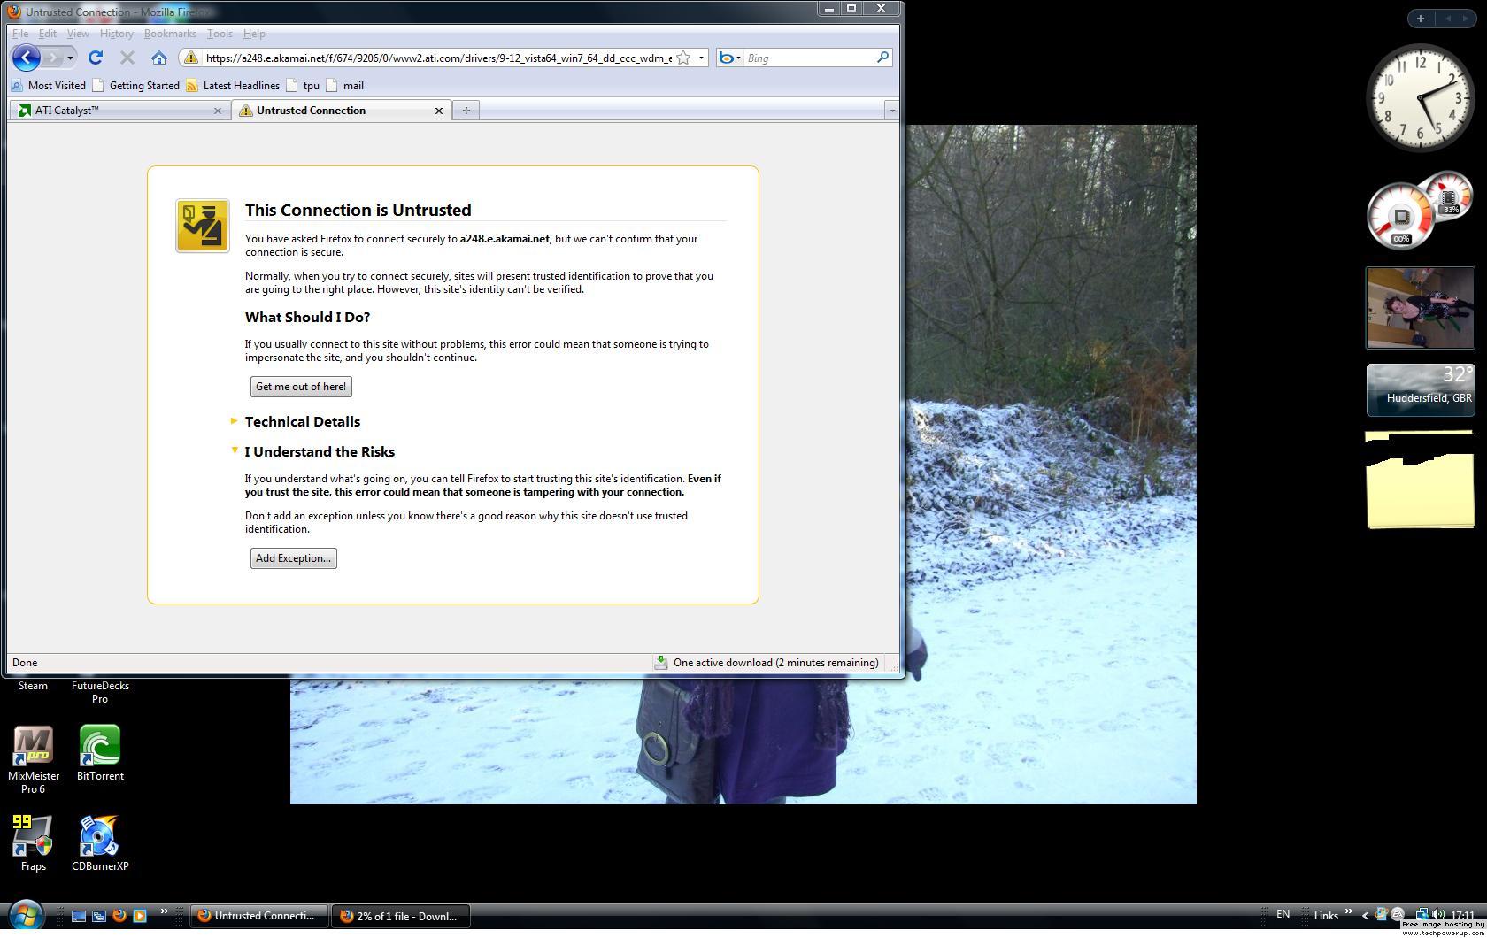
Task: Select the Untrusted Connection tab
Action: click(x=342, y=111)
